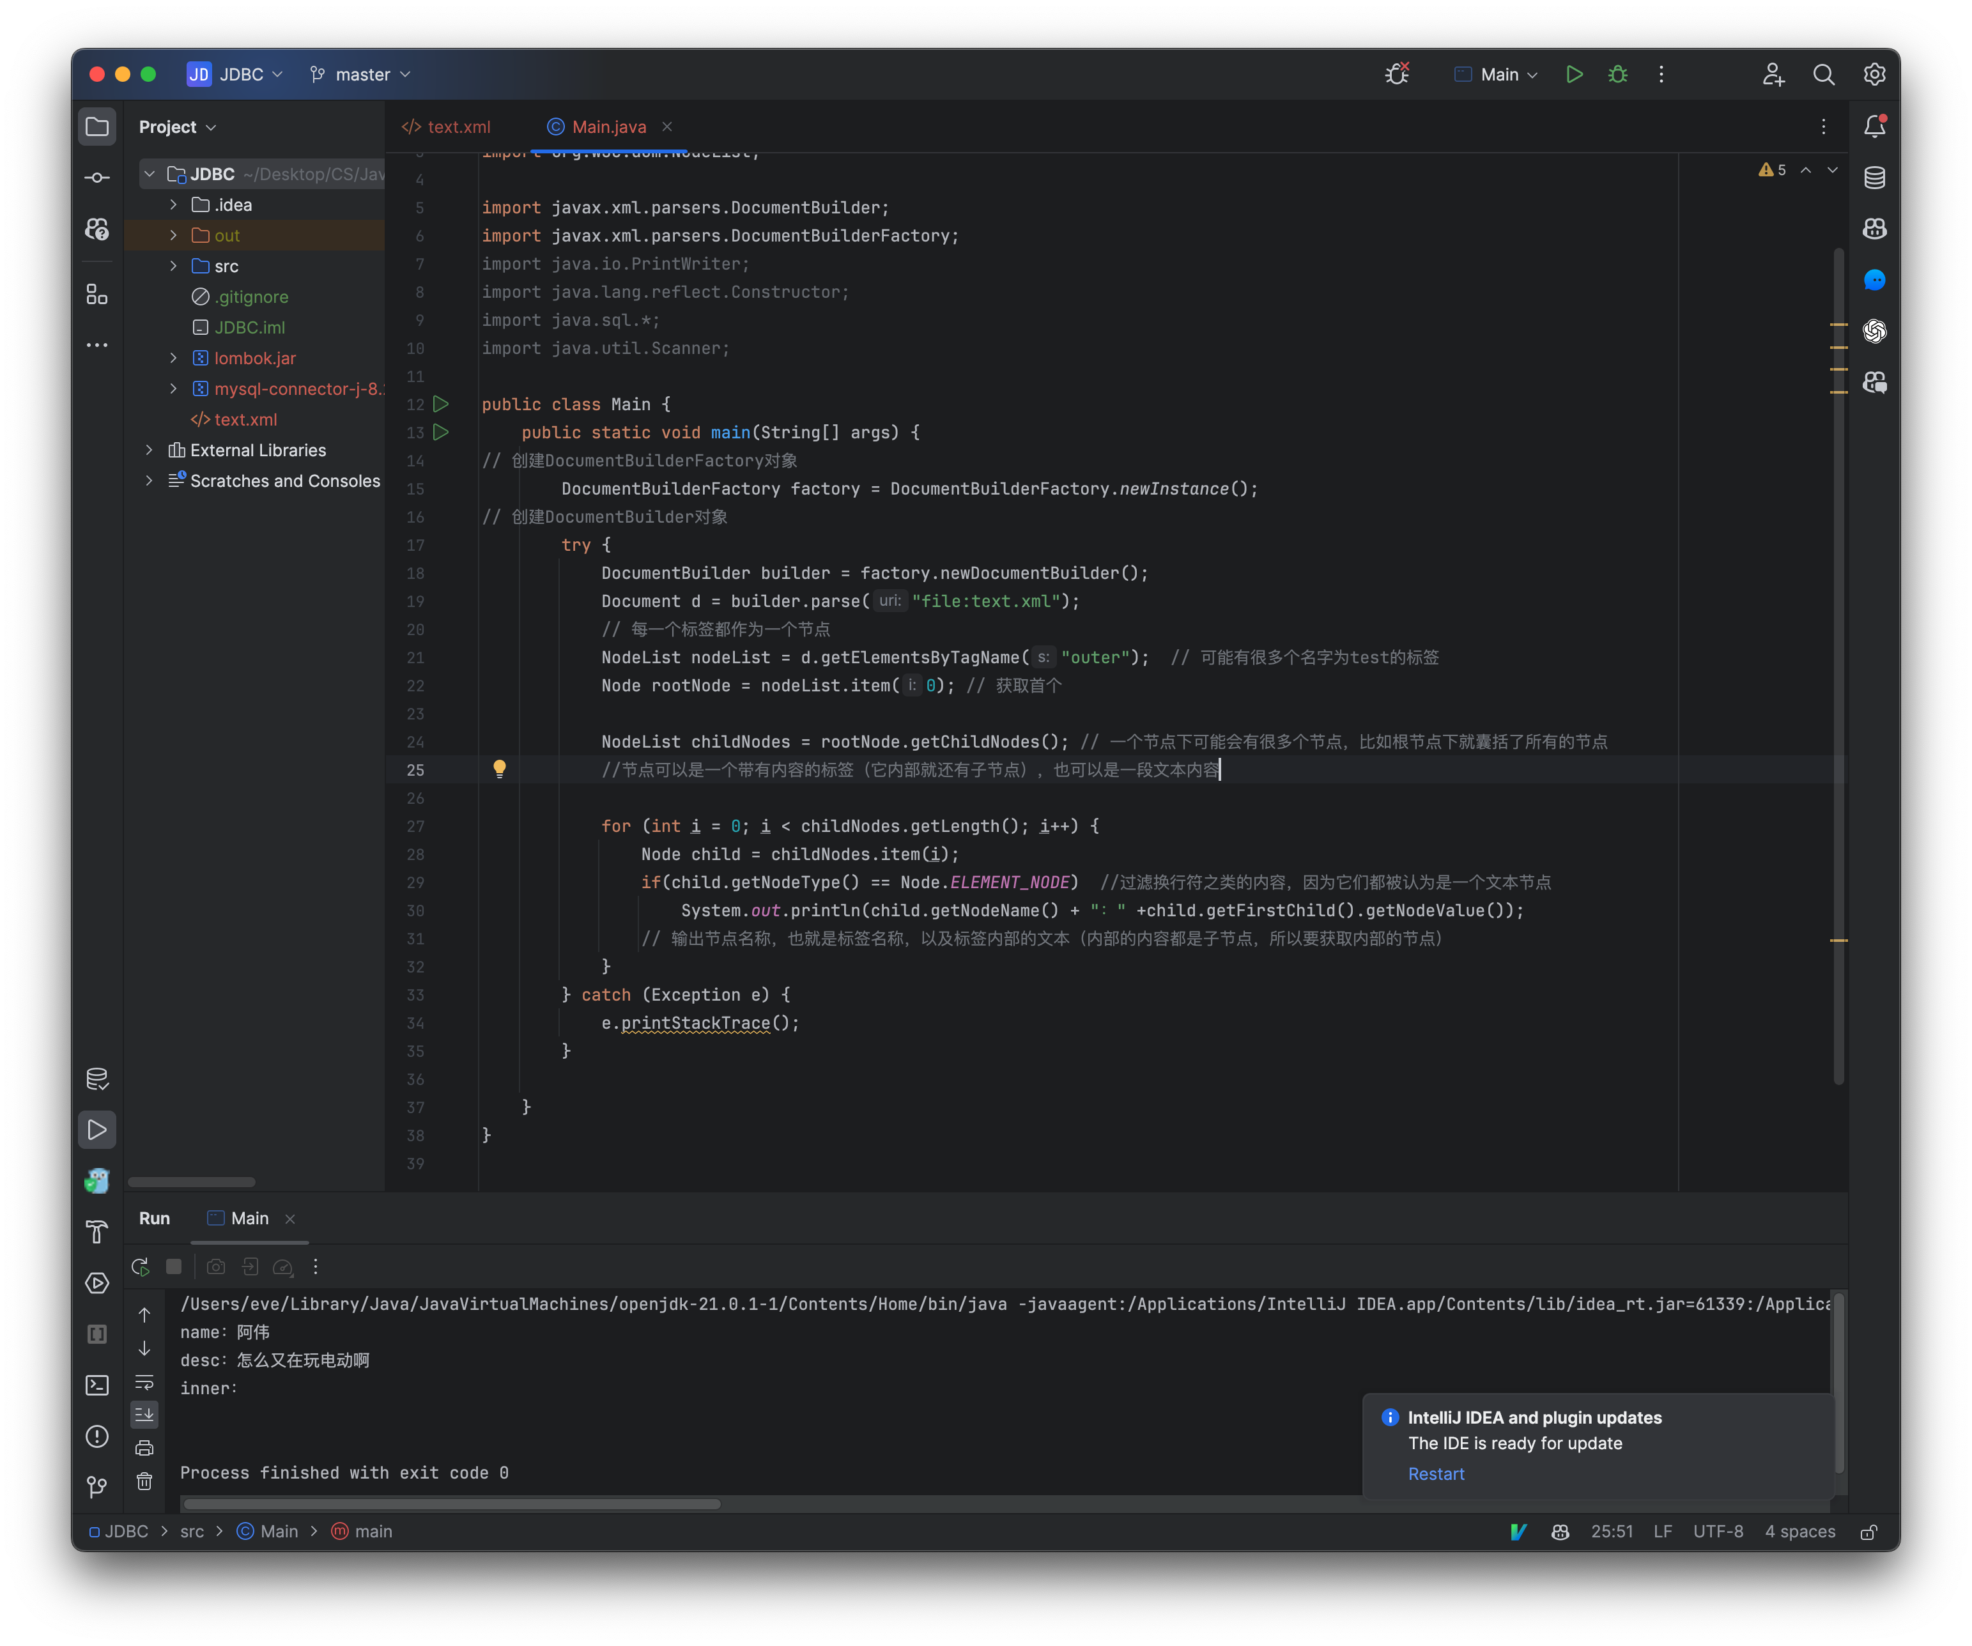Click the Settings gear icon top right

coord(1874,73)
